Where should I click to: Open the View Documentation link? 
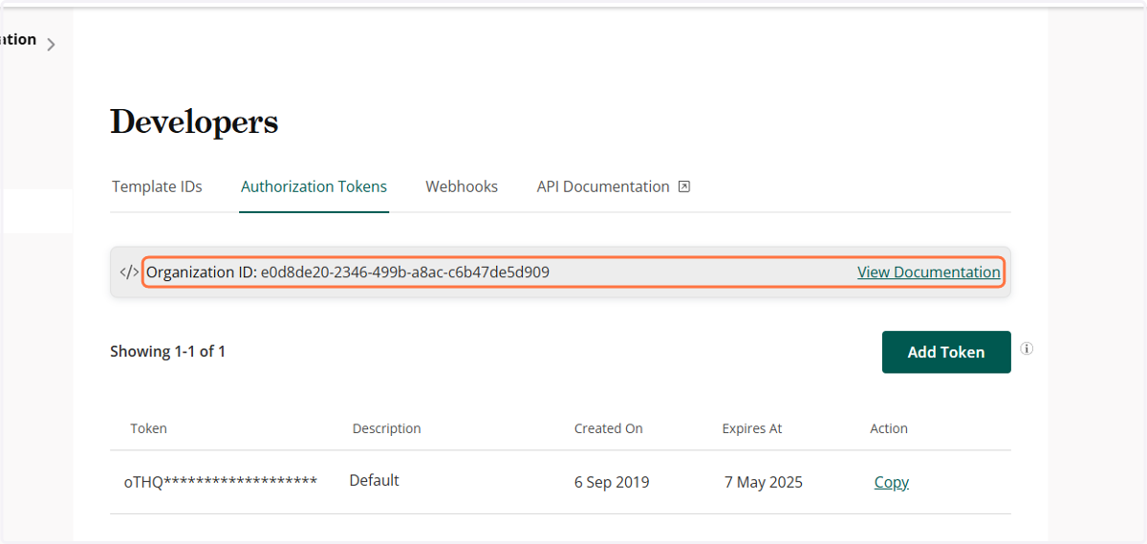929,272
